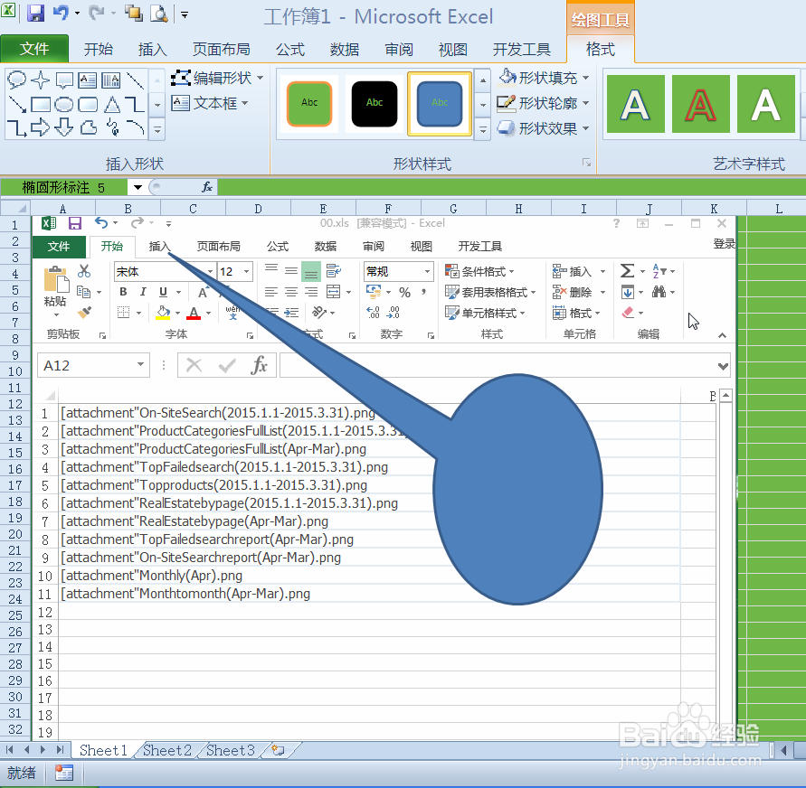
Task: Open the 文件 tab in outer ribbon
Action: click(x=34, y=49)
